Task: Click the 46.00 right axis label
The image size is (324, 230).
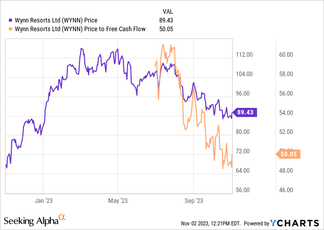Action: click(285, 190)
